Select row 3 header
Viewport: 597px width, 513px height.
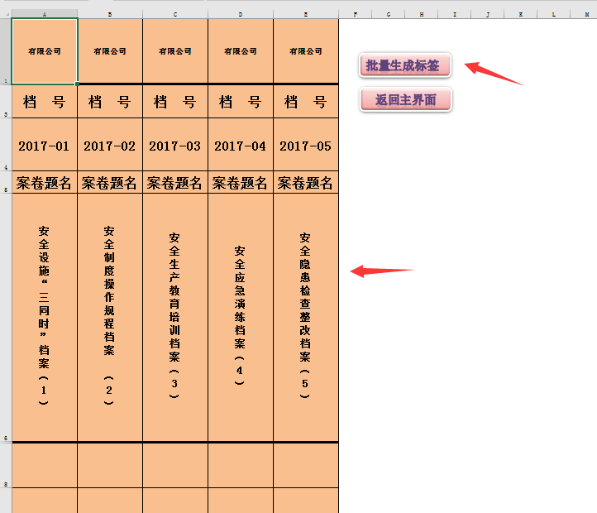pyautogui.click(x=6, y=102)
